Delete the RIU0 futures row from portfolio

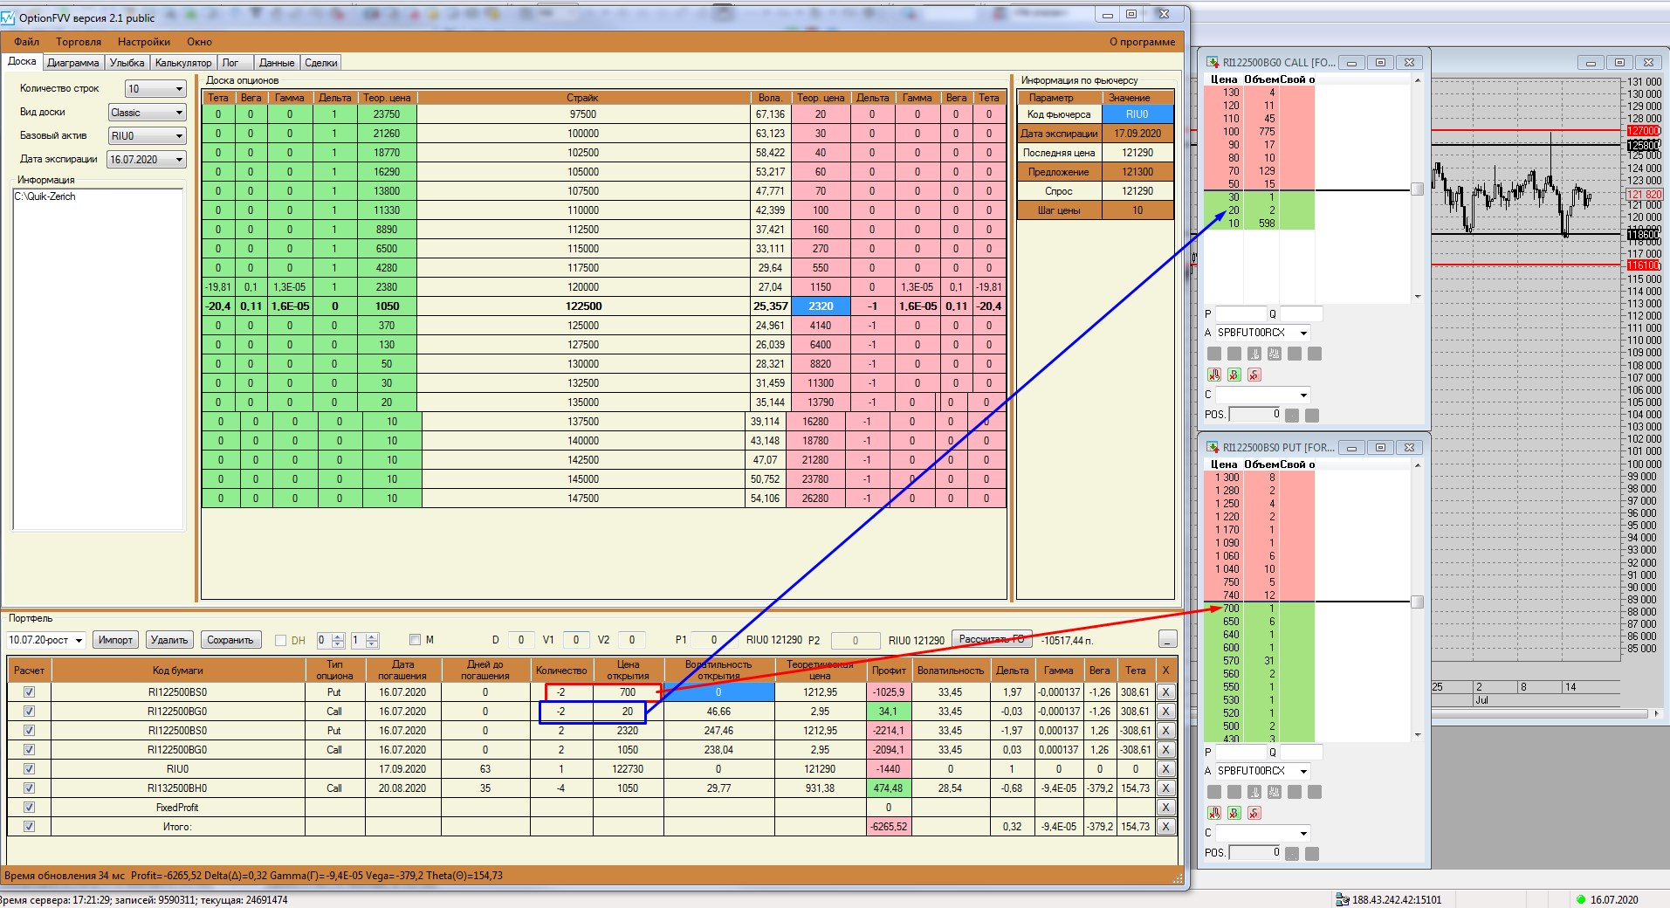[x=1165, y=768]
